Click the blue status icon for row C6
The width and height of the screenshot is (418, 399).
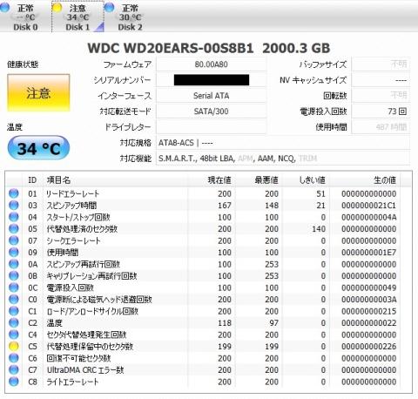pos(14,358)
